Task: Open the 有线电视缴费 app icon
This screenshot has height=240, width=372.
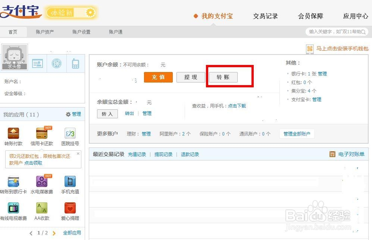Action: pyautogui.click(x=13, y=208)
